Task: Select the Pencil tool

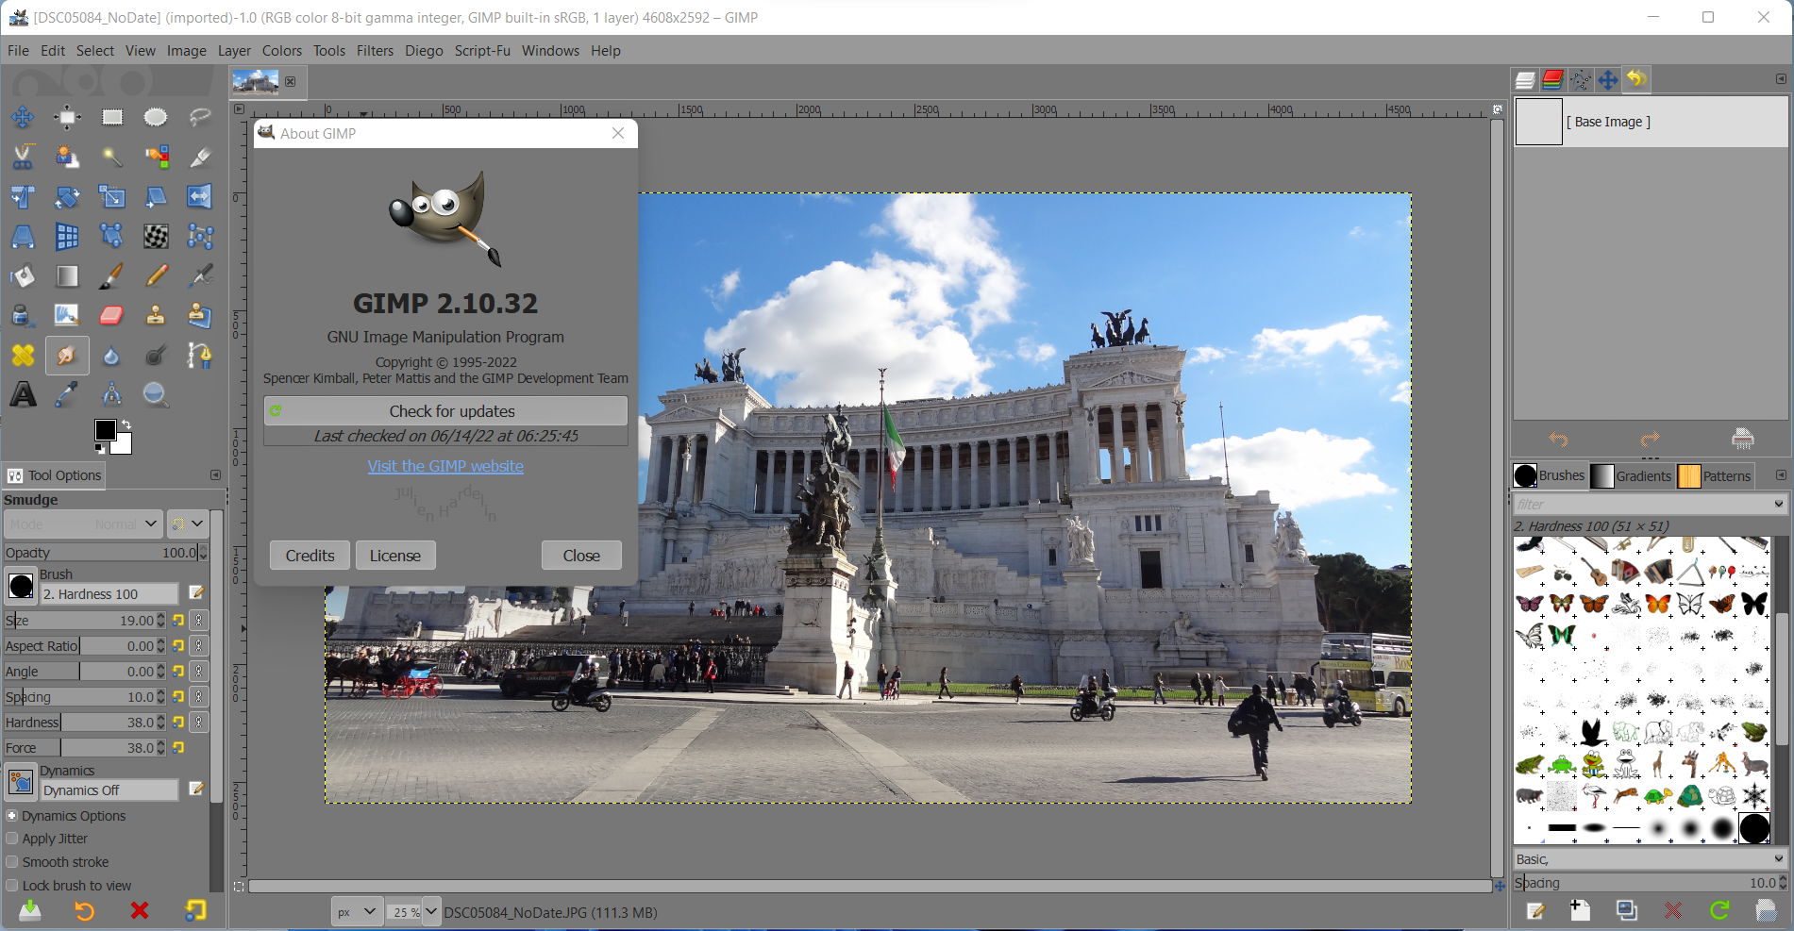Action: 156,275
